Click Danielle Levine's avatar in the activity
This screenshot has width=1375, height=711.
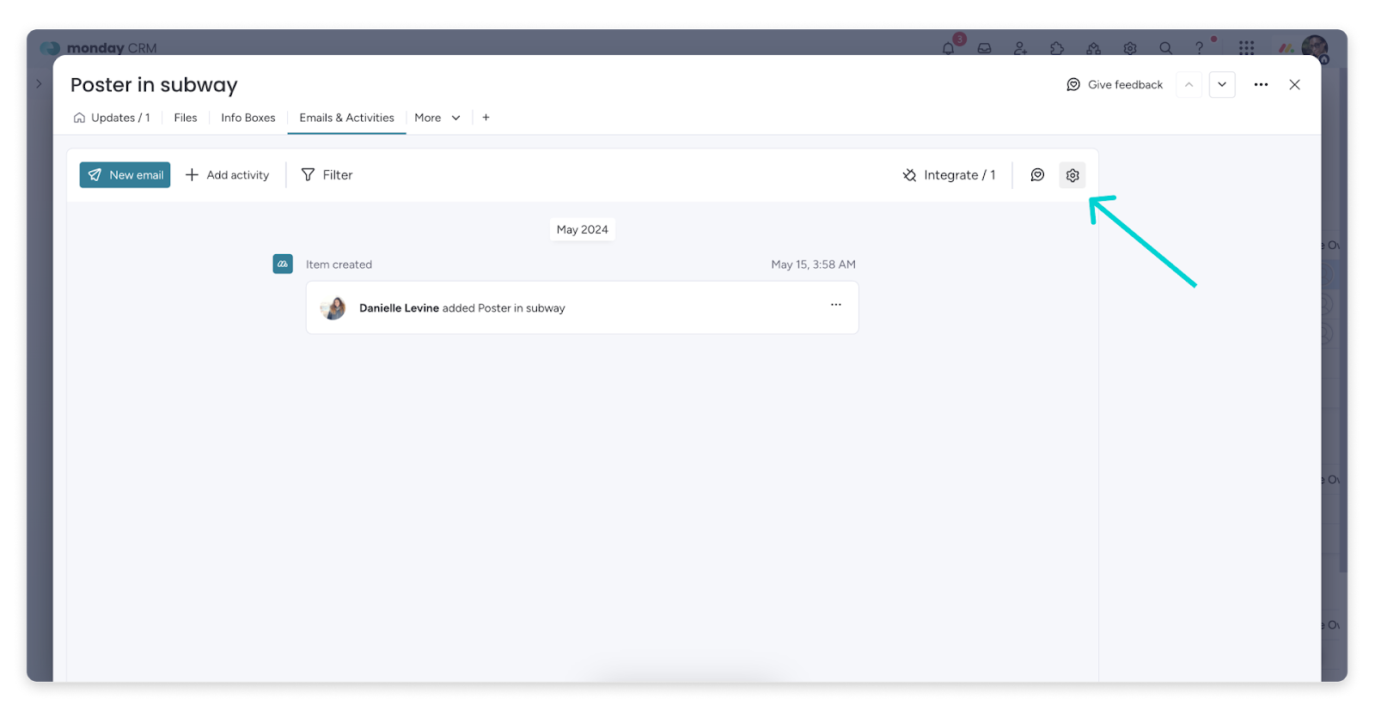(333, 307)
